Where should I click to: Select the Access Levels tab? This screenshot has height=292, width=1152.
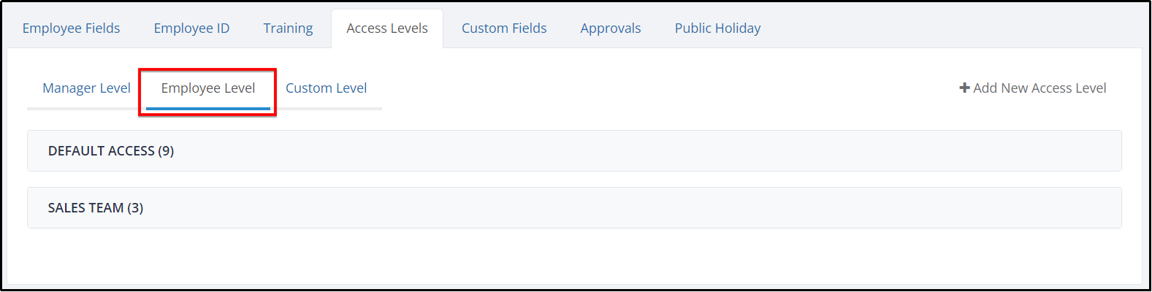click(x=387, y=28)
